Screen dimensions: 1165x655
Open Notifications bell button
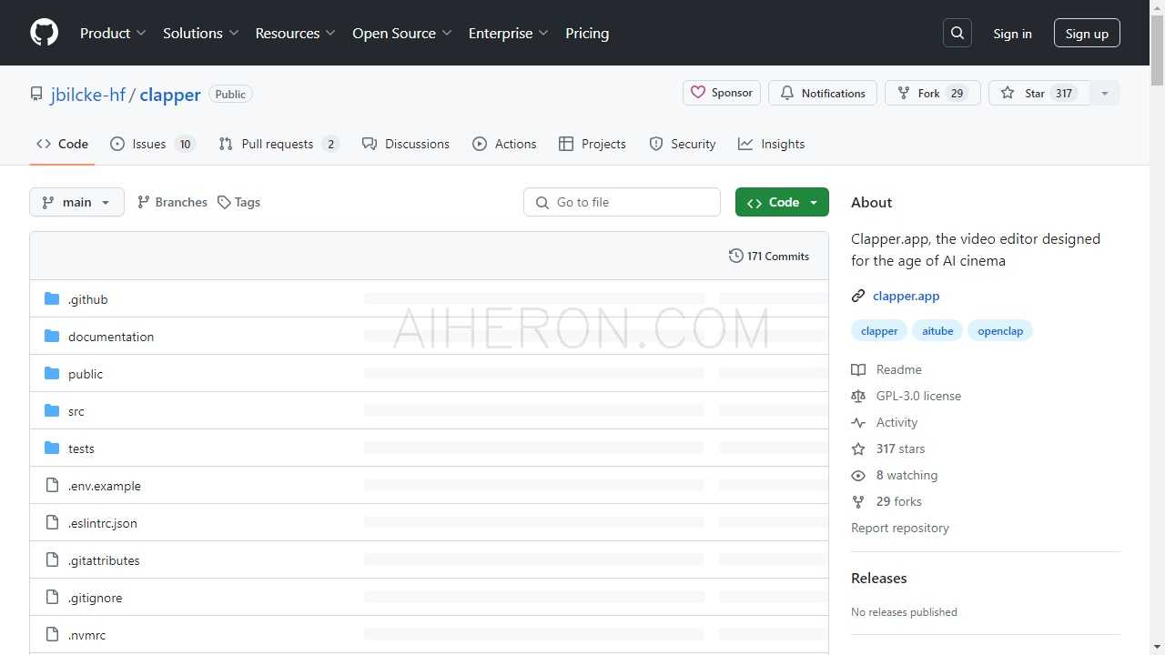click(823, 93)
